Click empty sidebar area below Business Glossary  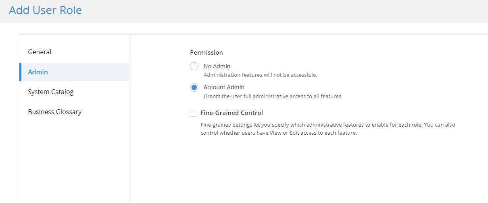coord(74,161)
